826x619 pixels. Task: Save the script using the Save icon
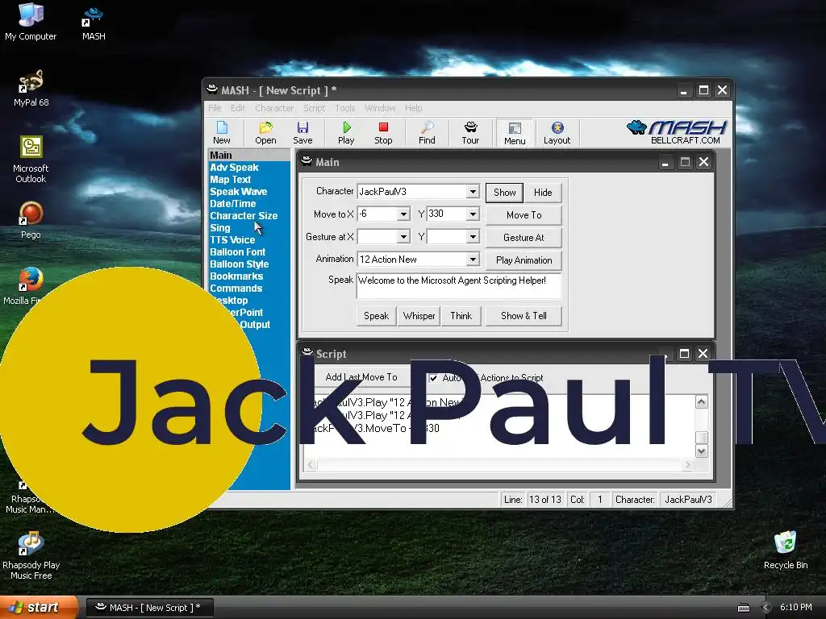(302, 133)
